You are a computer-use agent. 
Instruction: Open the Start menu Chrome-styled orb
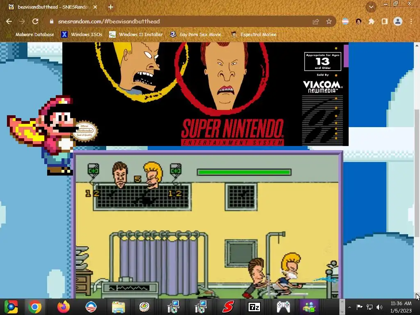[x=11, y=307]
